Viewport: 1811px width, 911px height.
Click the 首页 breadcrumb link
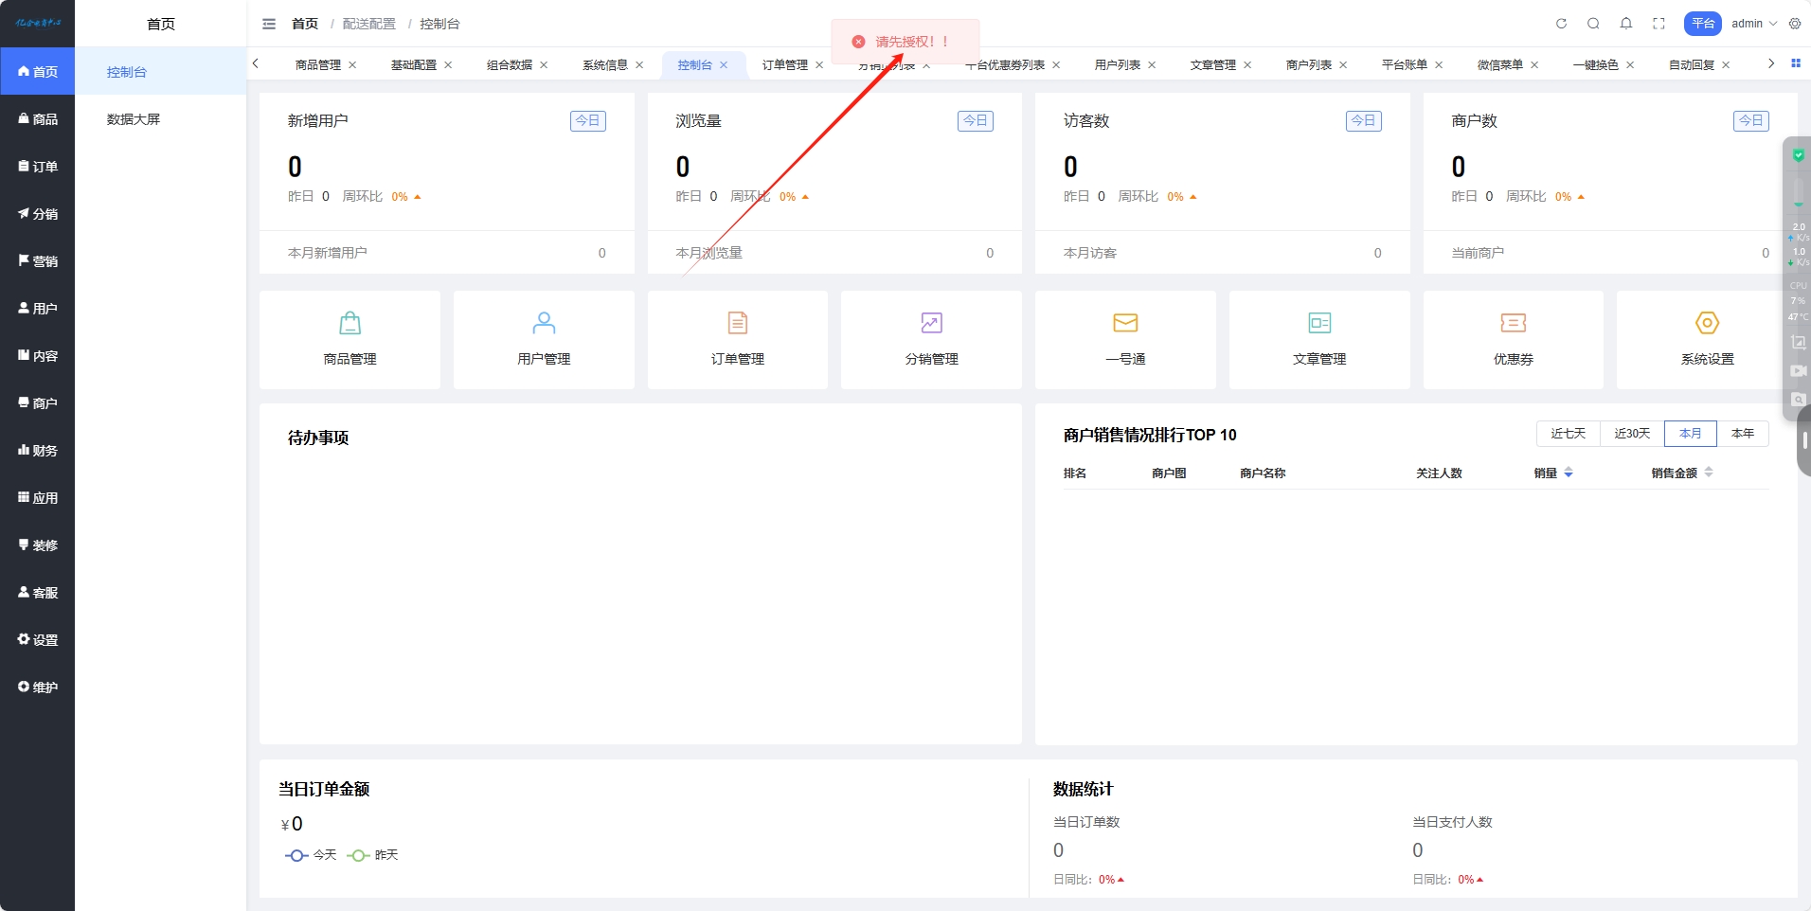pos(305,24)
